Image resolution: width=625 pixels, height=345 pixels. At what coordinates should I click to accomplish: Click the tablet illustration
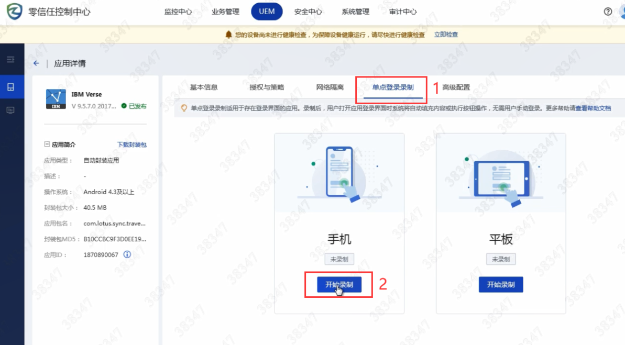501,177
